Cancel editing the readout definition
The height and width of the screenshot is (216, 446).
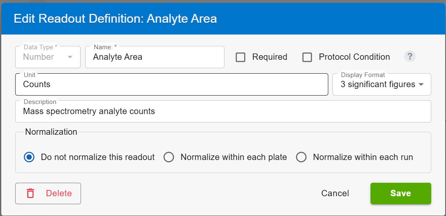[335, 193]
